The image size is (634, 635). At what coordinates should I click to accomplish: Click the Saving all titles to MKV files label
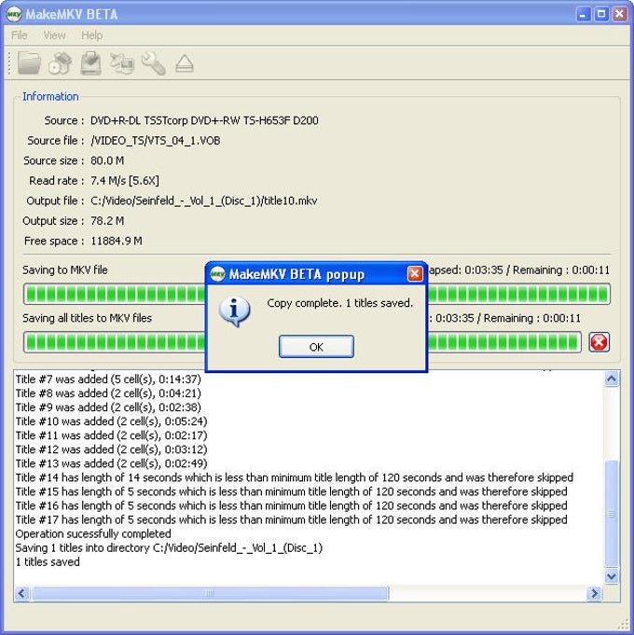[87, 318]
